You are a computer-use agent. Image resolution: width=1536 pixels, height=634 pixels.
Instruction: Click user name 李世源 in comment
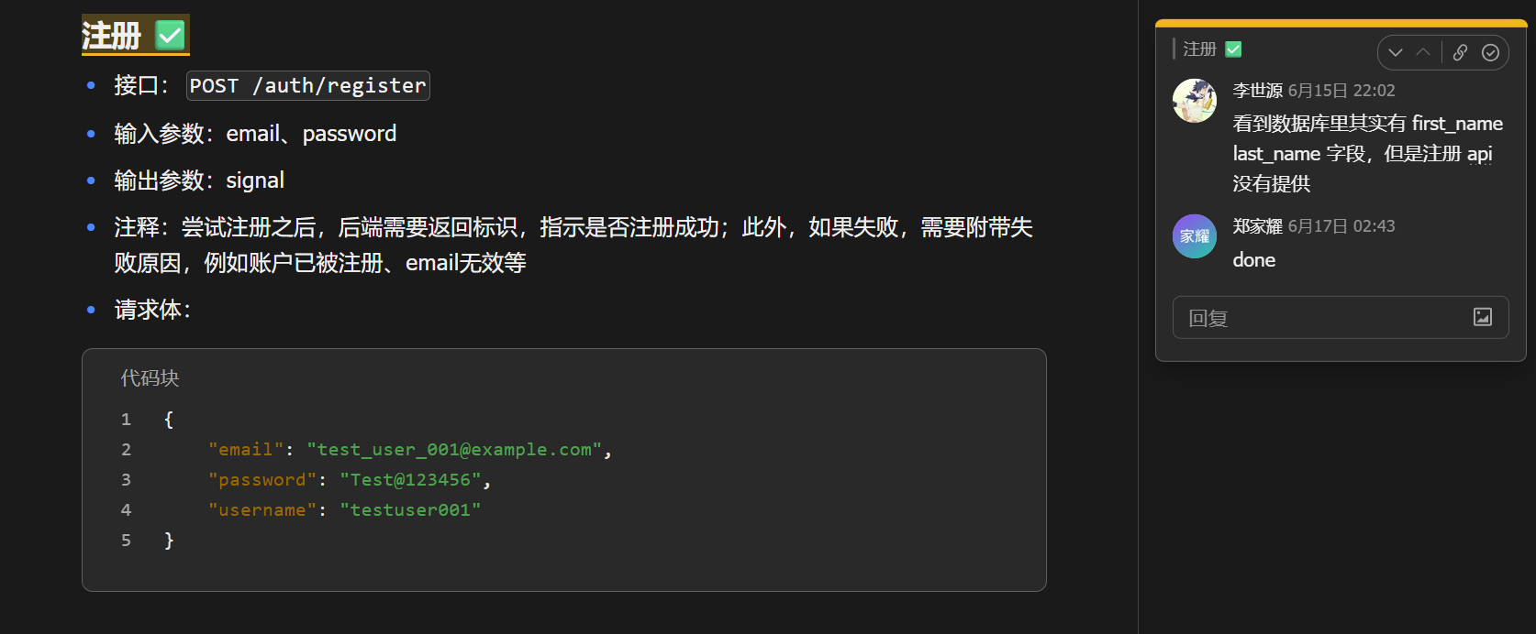click(x=1257, y=91)
